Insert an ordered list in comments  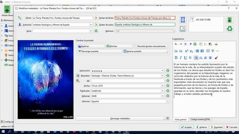[x=176, y=51]
